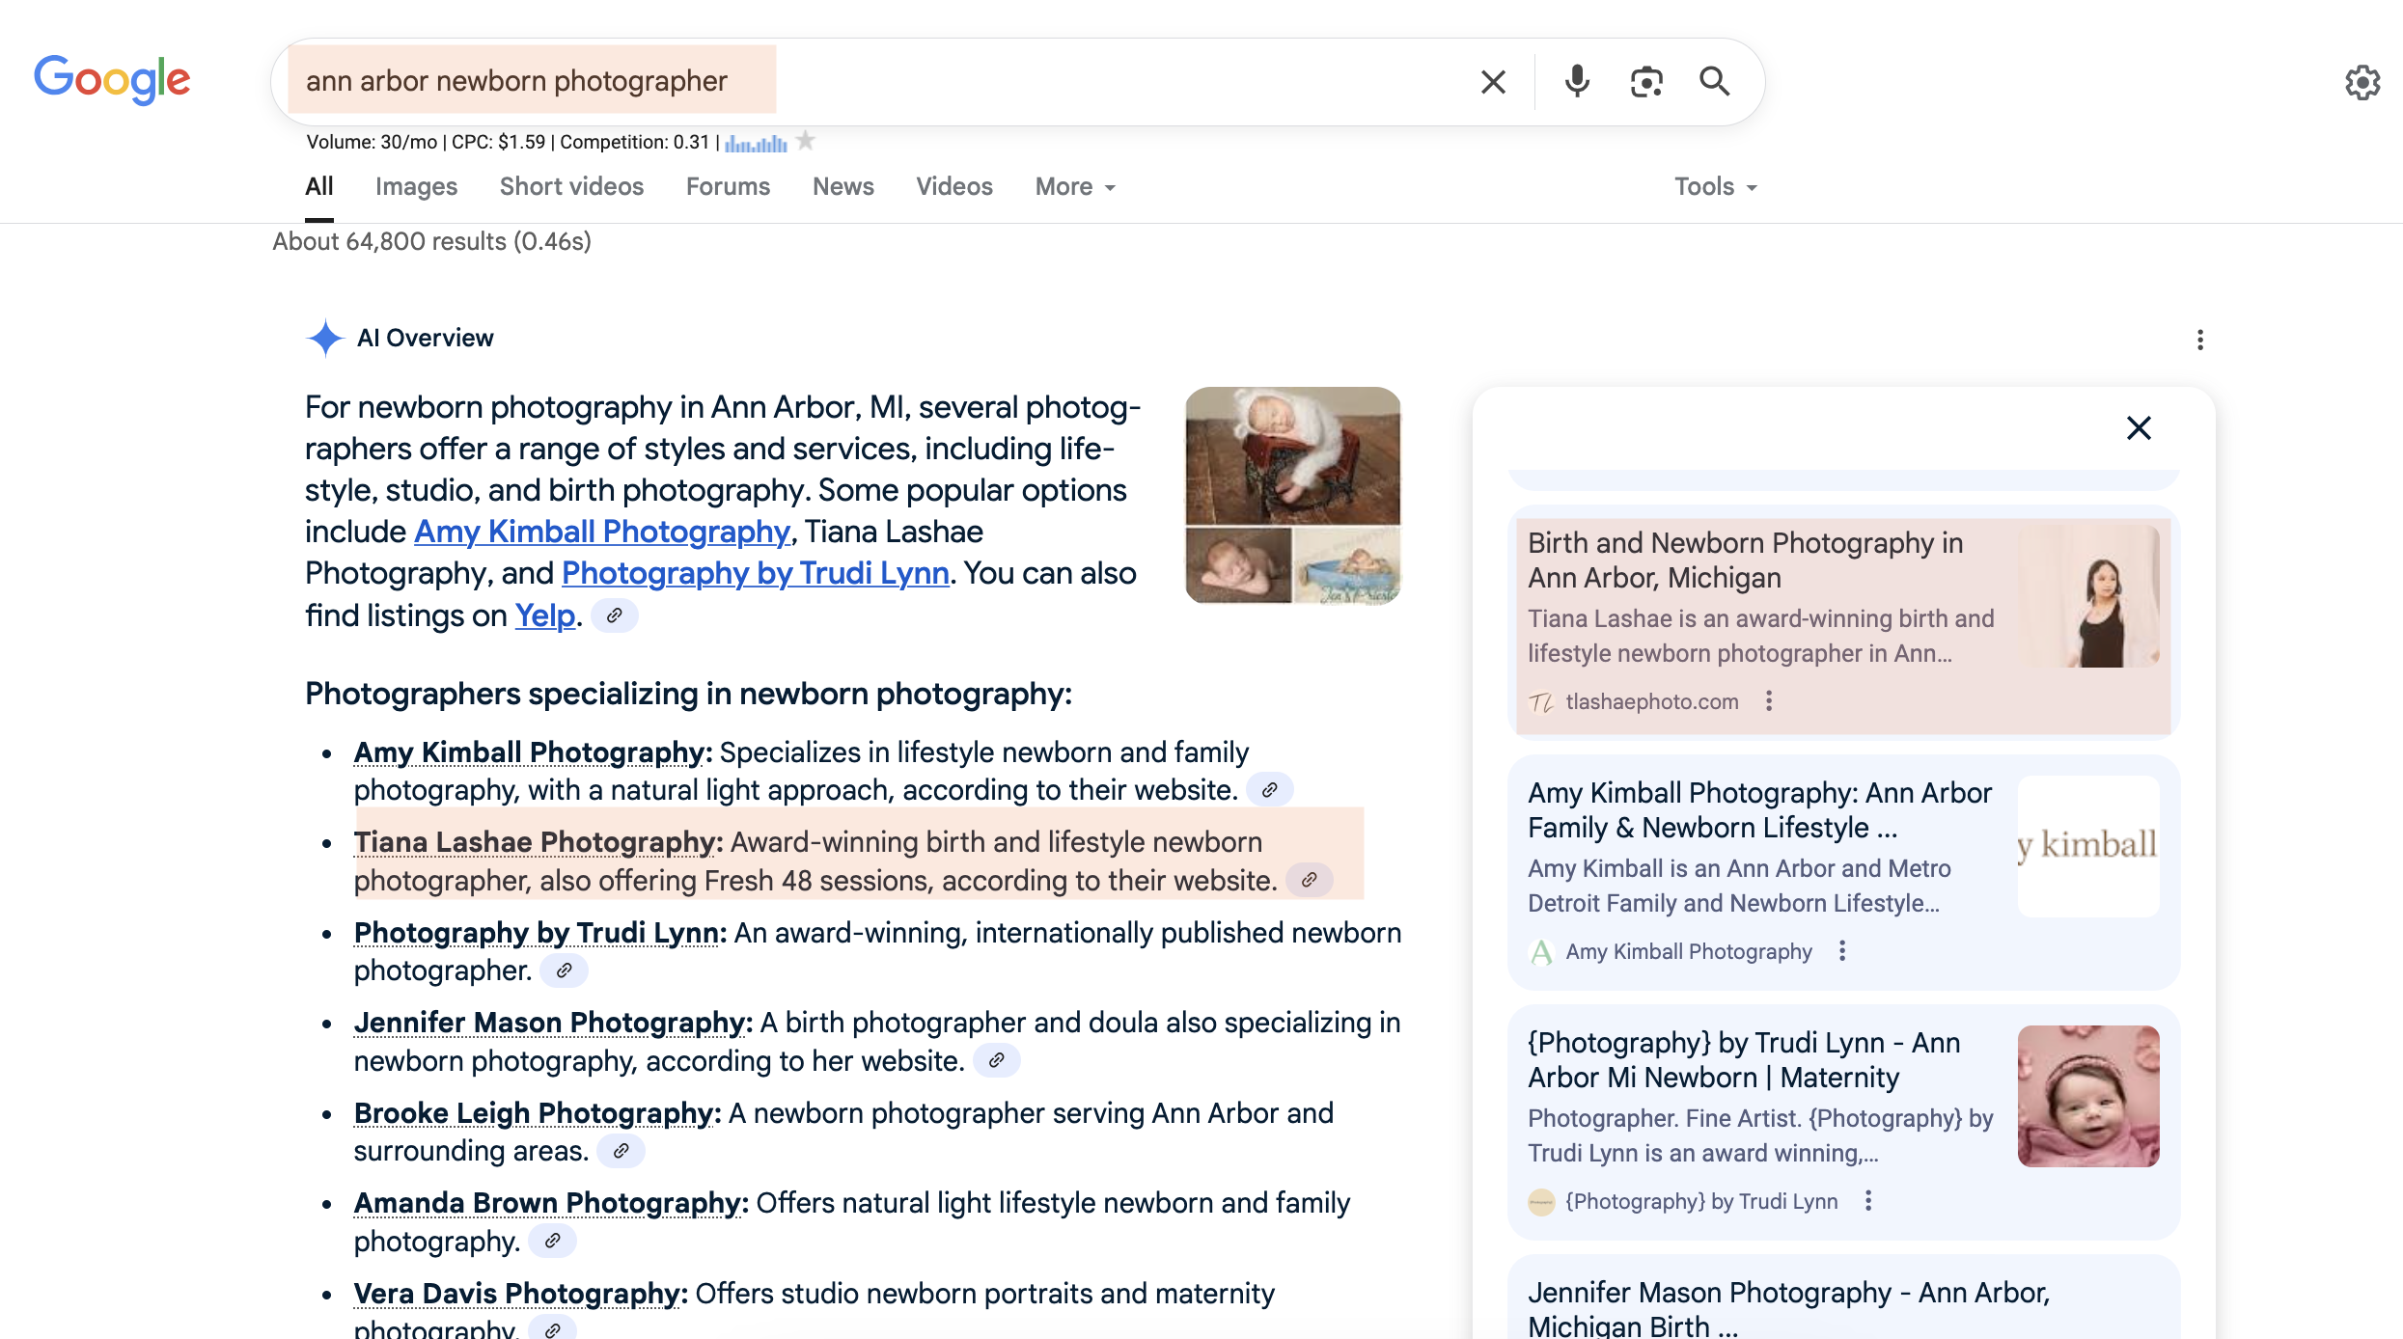This screenshot has width=2403, height=1339.
Task: Clear the search box with X icon
Action: coord(1493,82)
